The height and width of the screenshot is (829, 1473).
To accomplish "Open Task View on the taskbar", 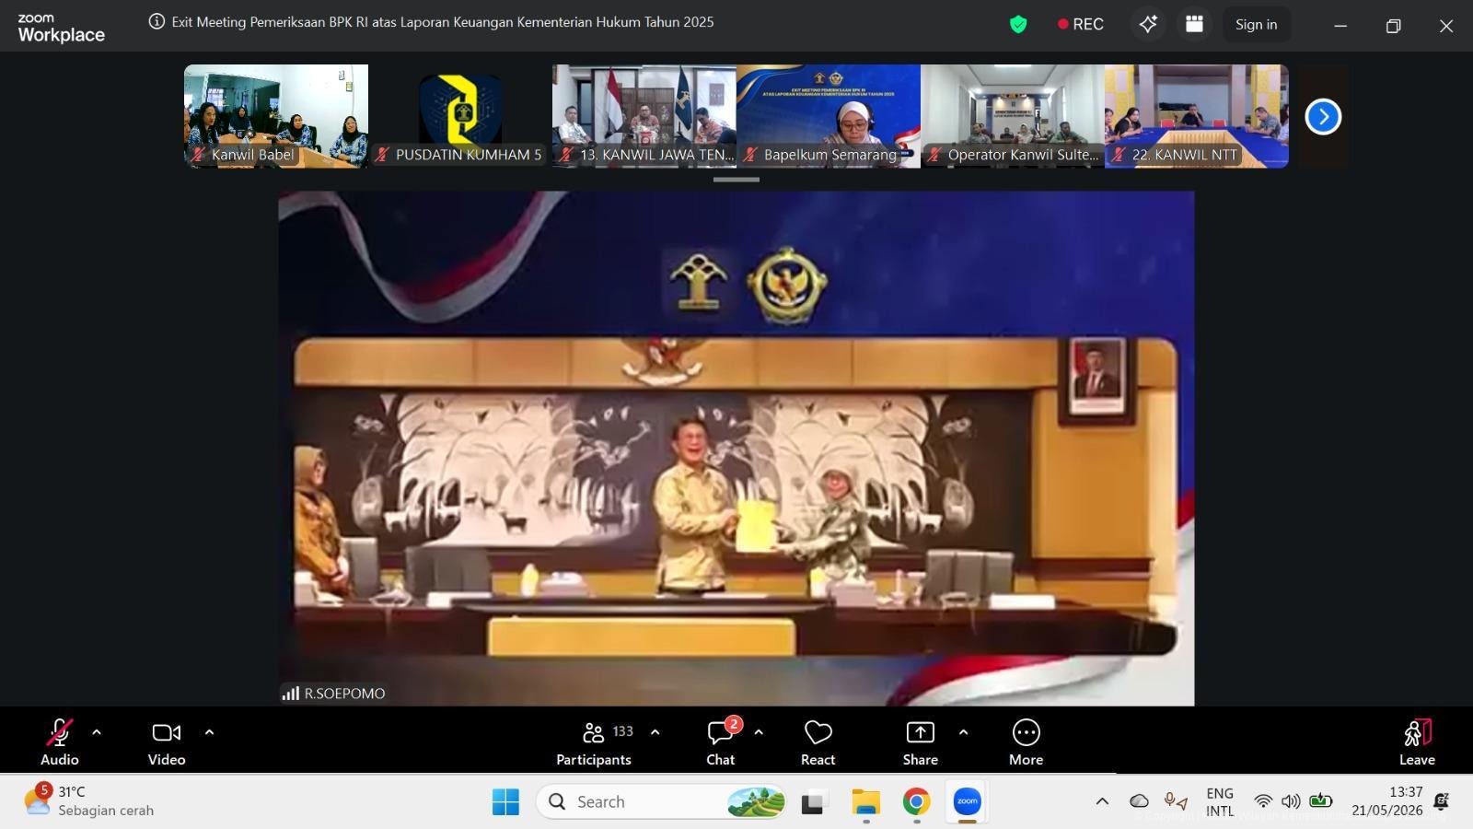I will pyautogui.click(x=813, y=802).
